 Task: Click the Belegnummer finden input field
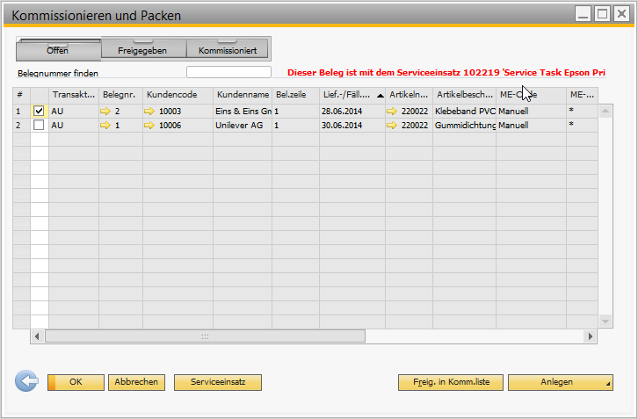pos(228,73)
